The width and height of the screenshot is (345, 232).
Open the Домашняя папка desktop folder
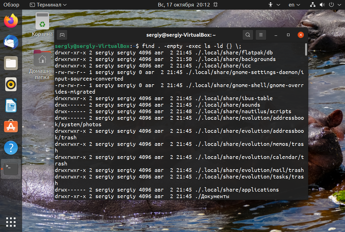point(42,65)
